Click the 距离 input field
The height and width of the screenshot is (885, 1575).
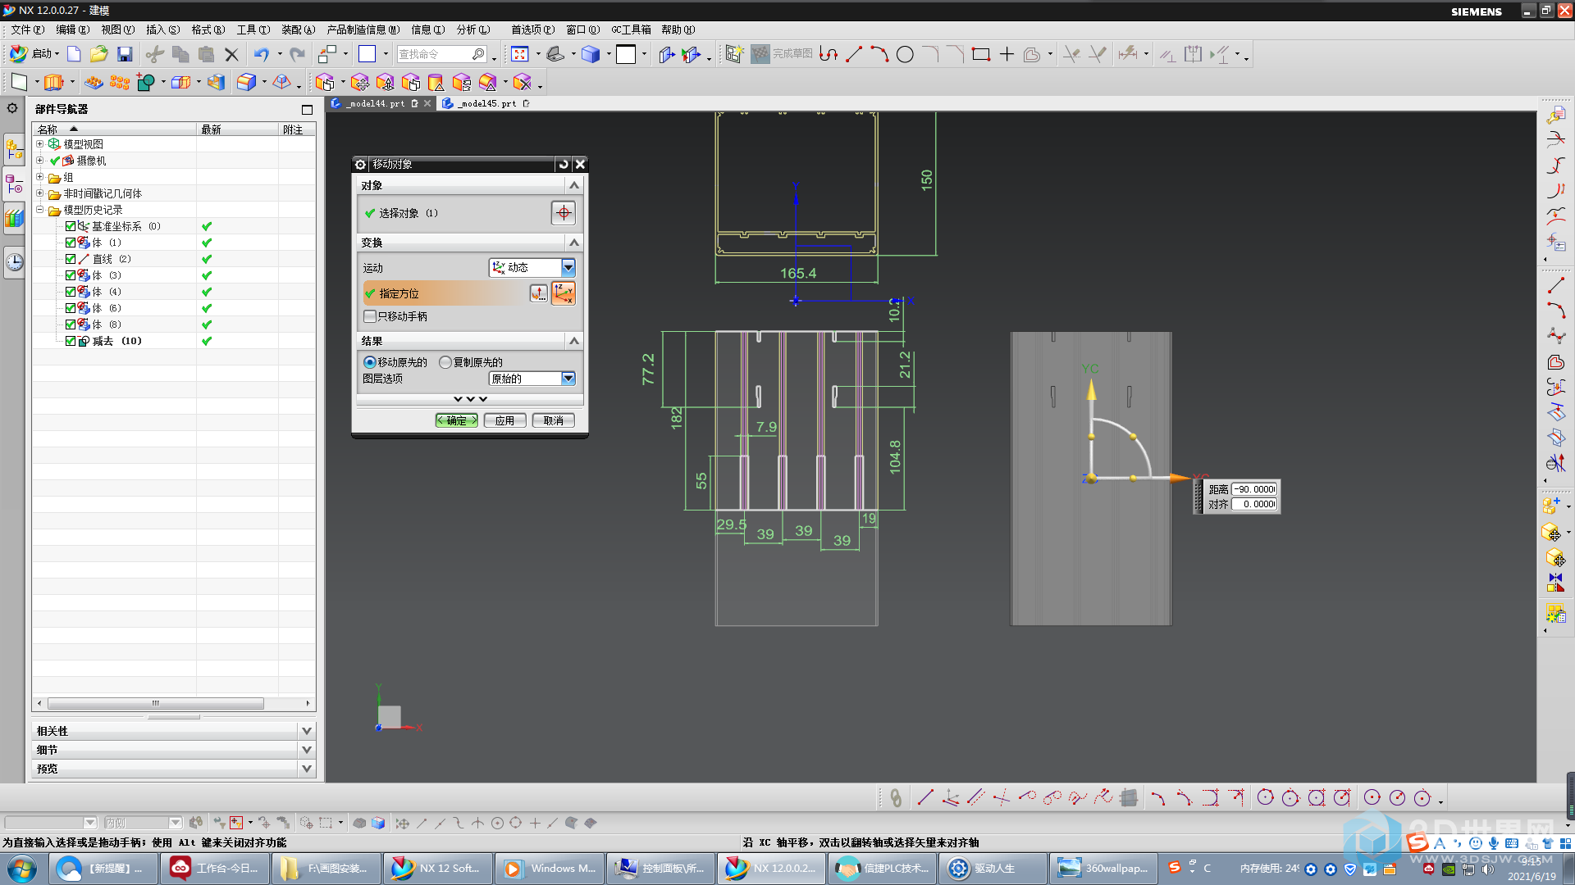click(x=1254, y=489)
